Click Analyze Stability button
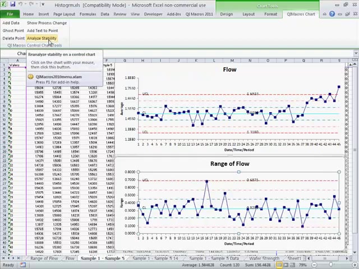 coord(42,39)
